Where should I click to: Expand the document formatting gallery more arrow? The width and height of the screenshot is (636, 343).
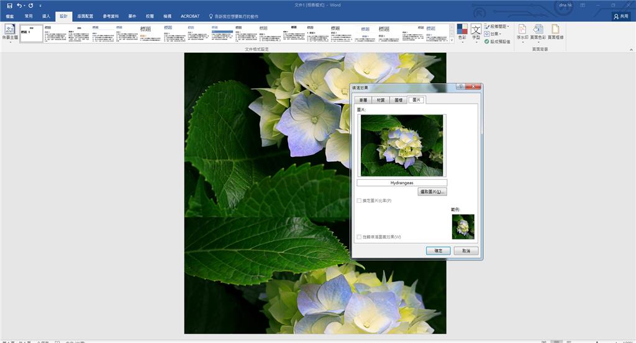coord(452,40)
